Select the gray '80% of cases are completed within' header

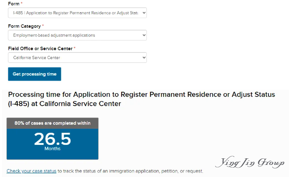[x=53, y=123]
